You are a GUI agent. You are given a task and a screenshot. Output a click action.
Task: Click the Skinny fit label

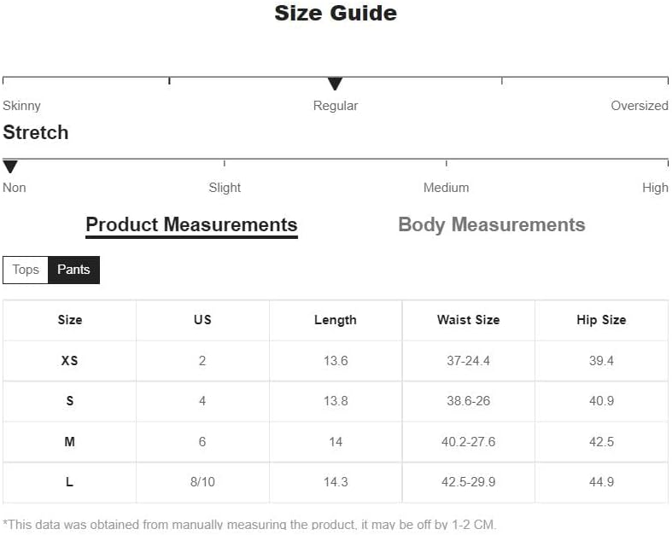(x=21, y=106)
